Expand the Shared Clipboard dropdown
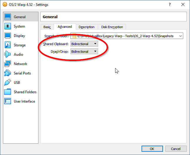The width and height of the screenshot is (190, 155). (84, 44)
